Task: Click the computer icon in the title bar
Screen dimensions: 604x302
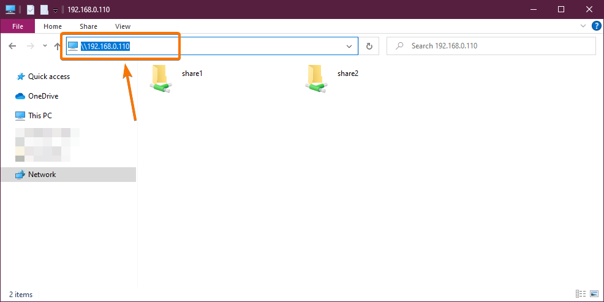Action: [x=10, y=10]
